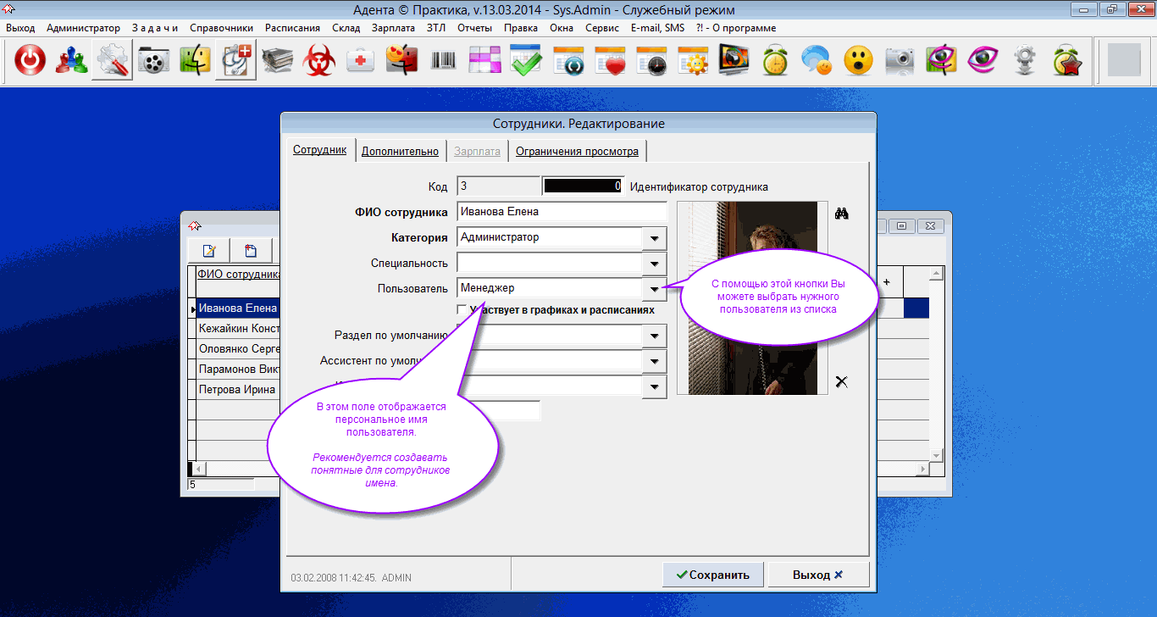Click the ФИО сотрудника input field
Image resolution: width=1157 pixels, height=617 pixels.
(x=561, y=212)
